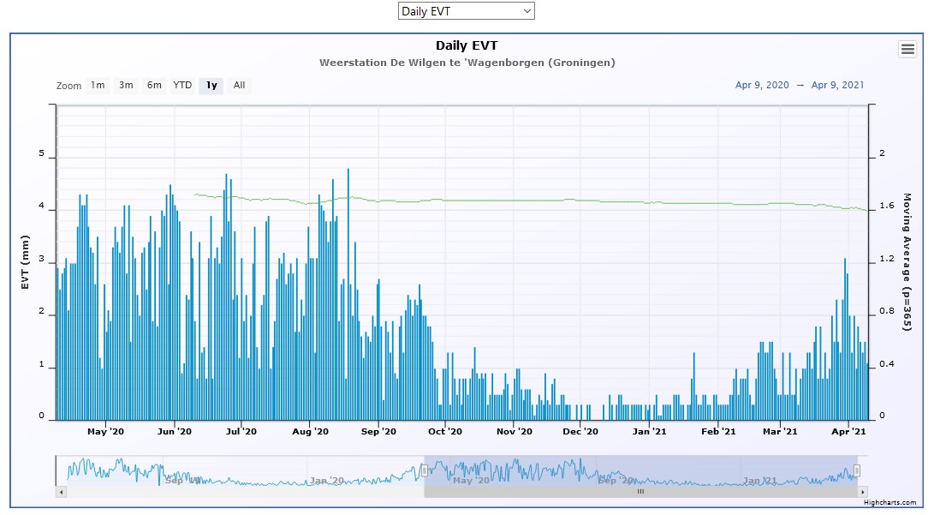Click the navigator scrollbar thumb
The height and width of the screenshot is (515, 934).
pyautogui.click(x=640, y=492)
